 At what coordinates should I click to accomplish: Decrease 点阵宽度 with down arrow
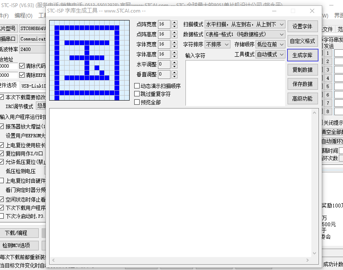point(174,26)
